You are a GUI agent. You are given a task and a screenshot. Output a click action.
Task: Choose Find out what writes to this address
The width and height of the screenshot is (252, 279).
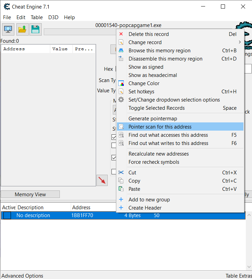click(x=180, y=143)
